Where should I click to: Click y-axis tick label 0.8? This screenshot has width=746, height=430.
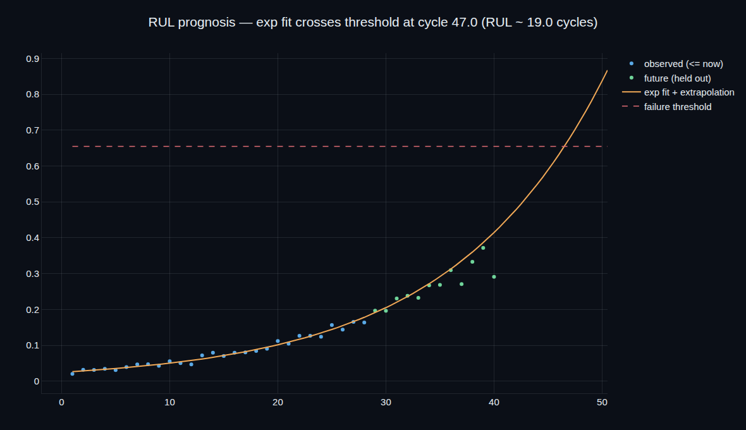pyautogui.click(x=33, y=95)
